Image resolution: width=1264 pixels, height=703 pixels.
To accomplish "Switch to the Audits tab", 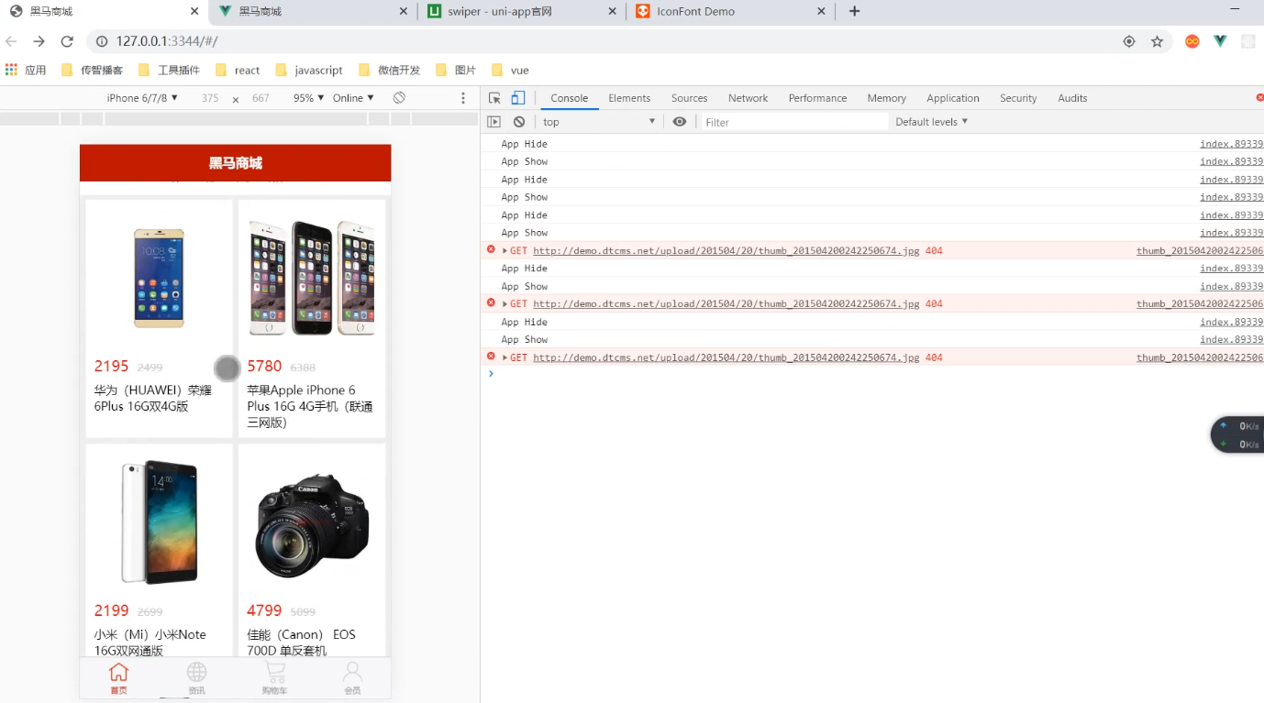I will (x=1072, y=98).
